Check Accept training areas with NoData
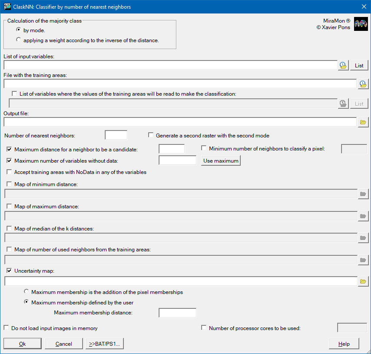The width and height of the screenshot is (371, 354). (9, 172)
